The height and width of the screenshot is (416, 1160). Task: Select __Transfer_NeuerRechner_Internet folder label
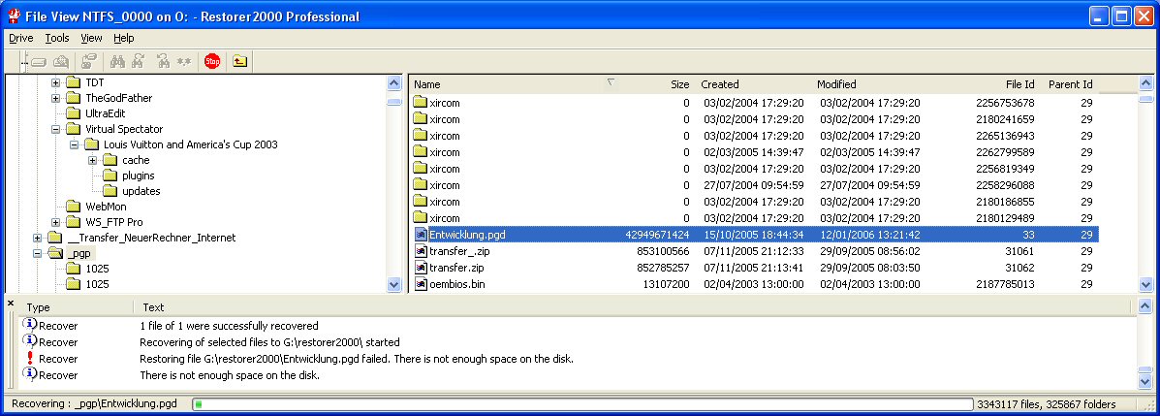(x=151, y=238)
